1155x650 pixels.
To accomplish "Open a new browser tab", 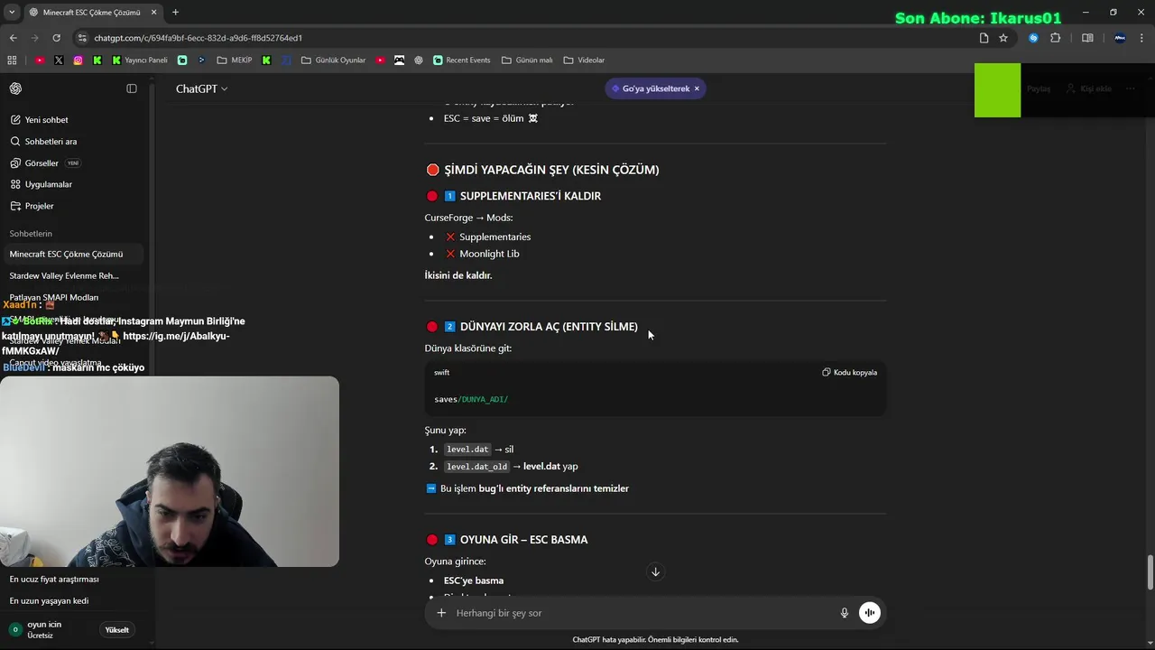I will pyautogui.click(x=175, y=13).
